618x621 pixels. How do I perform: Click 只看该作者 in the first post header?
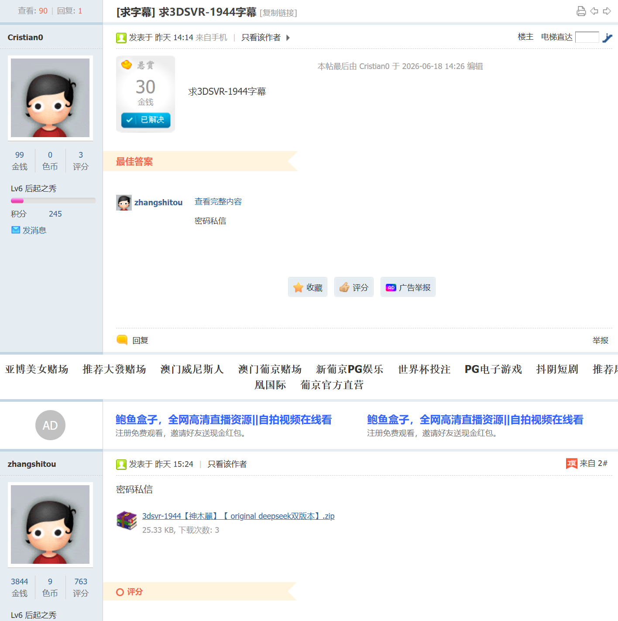261,38
